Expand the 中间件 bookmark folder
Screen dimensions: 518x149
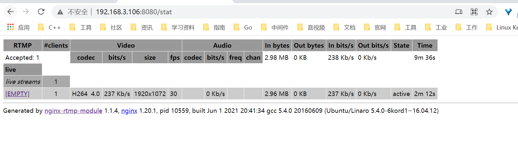(x=275, y=27)
